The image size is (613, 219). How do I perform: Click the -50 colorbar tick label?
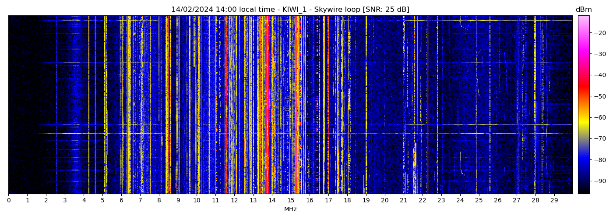(599, 96)
